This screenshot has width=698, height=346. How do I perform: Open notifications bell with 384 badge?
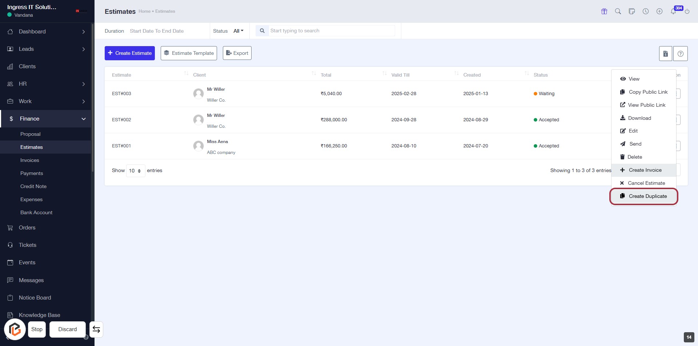(x=673, y=11)
